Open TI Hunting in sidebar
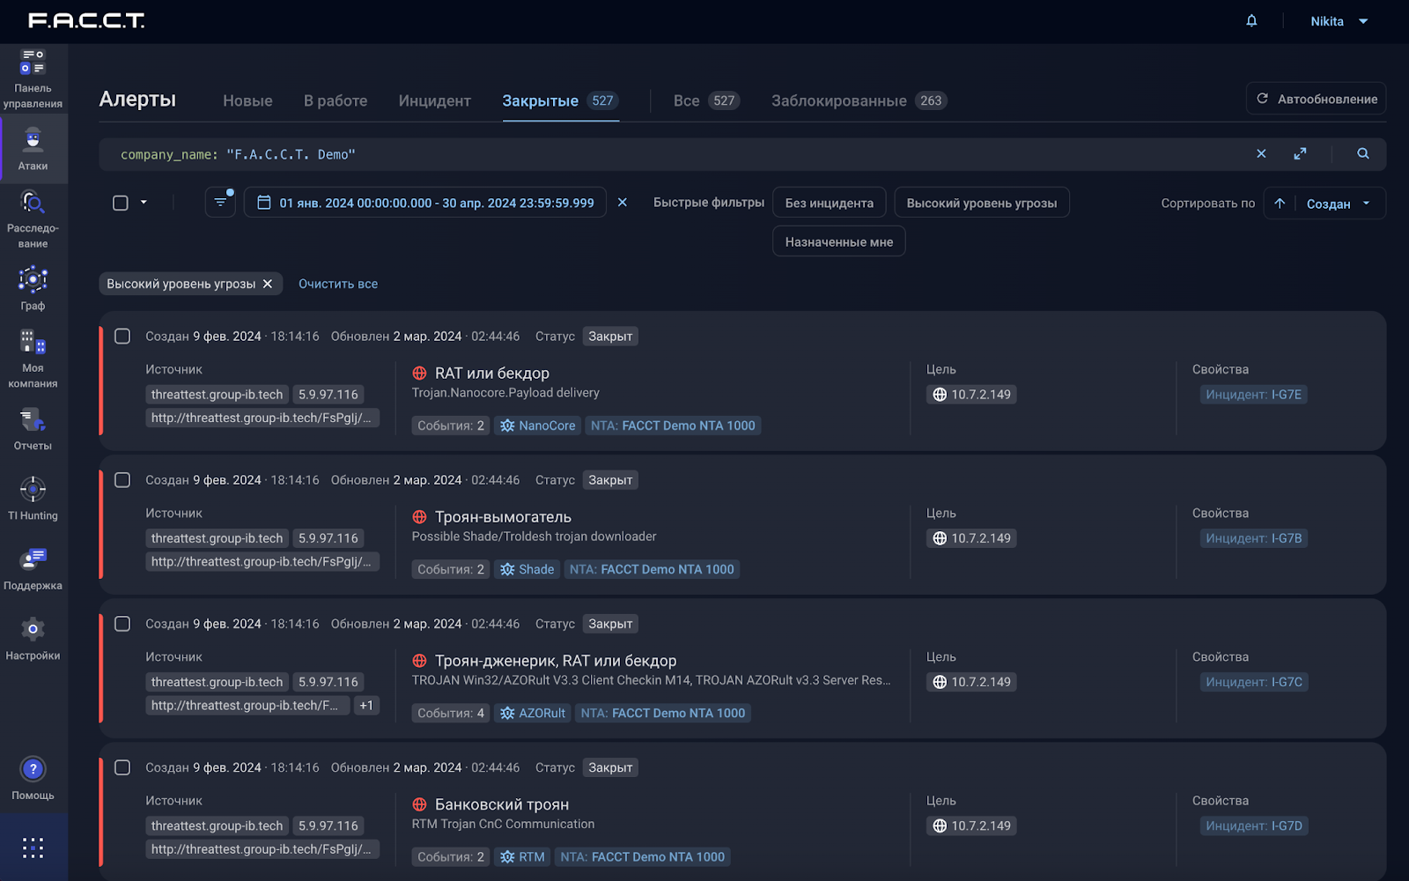1409x881 pixels. point(33,499)
